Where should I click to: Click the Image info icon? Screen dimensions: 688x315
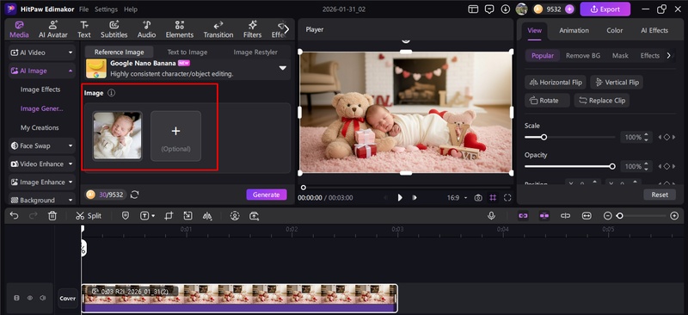(x=112, y=93)
